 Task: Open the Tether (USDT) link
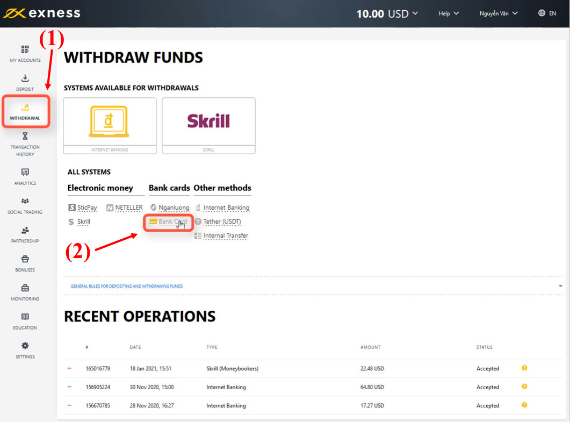[x=222, y=221]
